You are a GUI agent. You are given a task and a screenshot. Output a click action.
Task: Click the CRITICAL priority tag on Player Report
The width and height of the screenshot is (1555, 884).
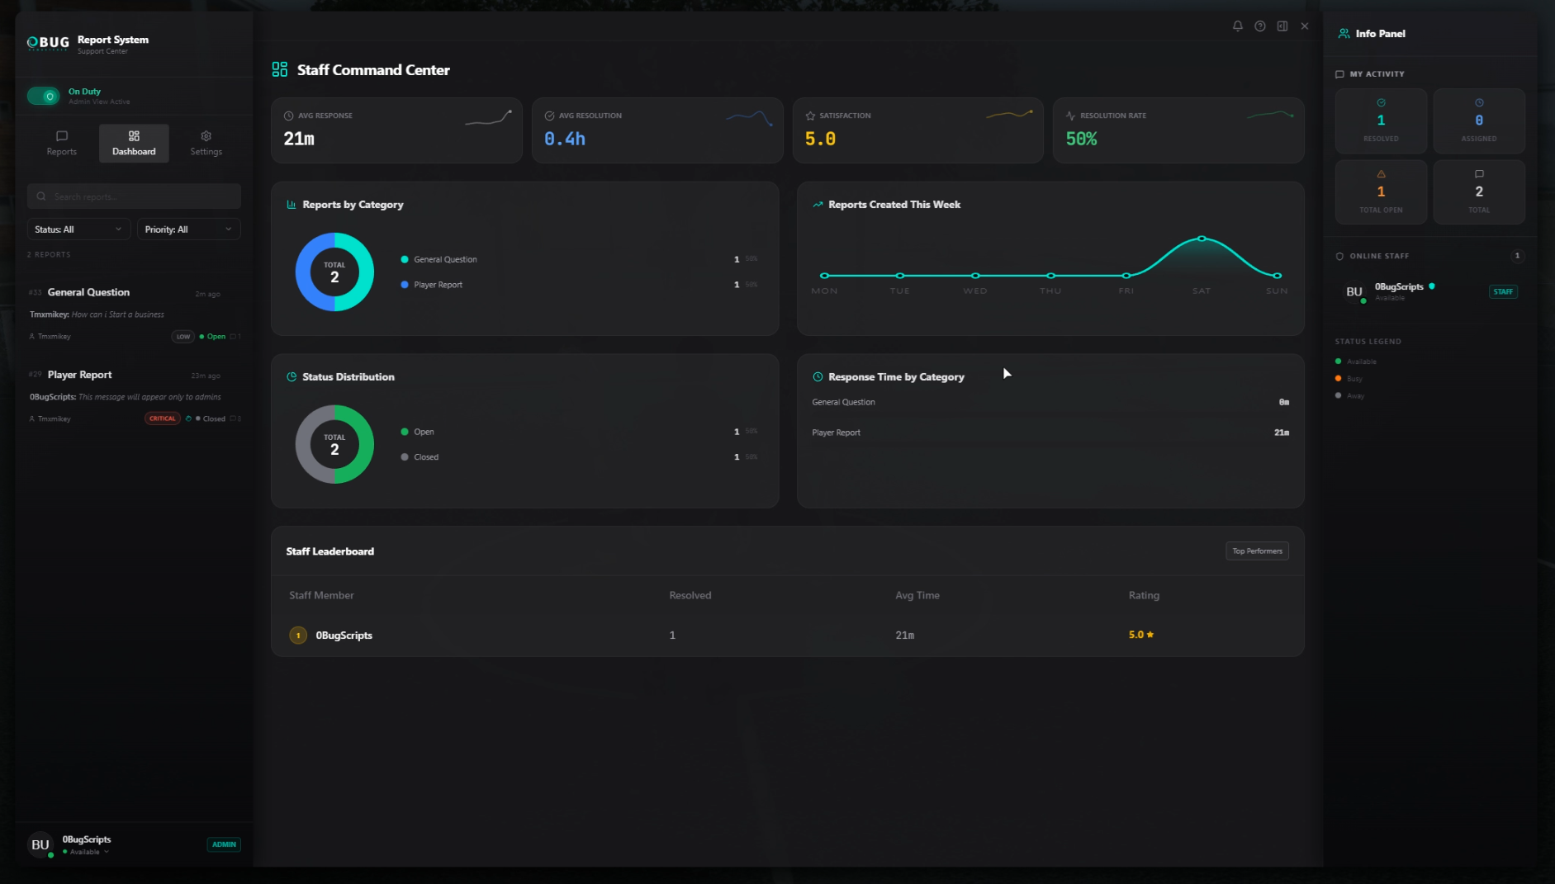[x=163, y=418]
